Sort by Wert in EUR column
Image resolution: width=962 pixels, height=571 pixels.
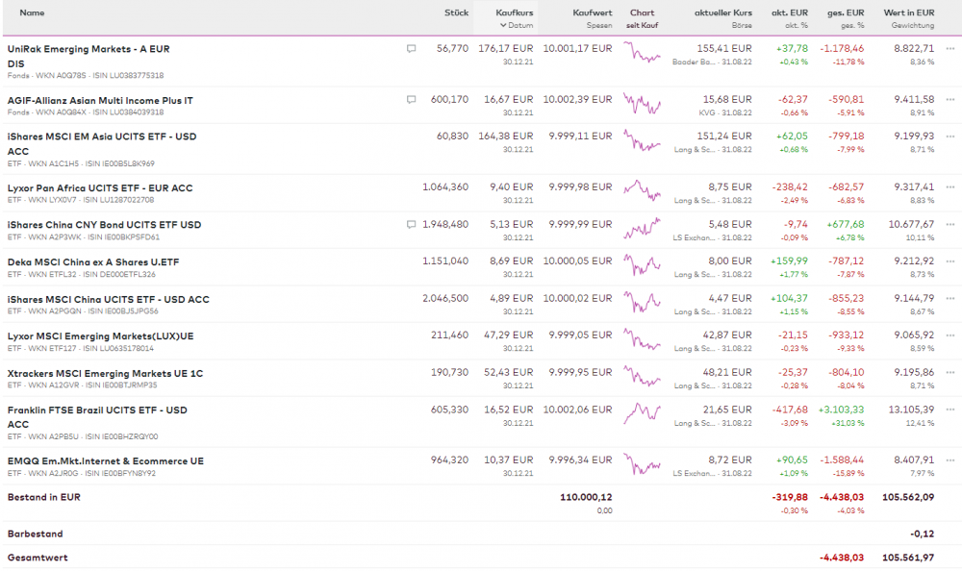point(909,12)
